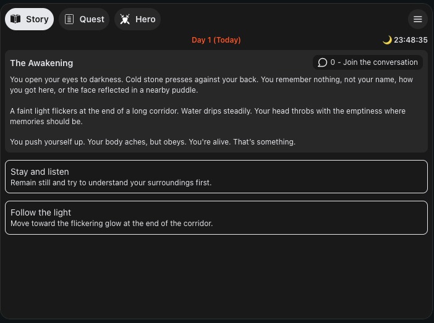
Task: Click the 23:48:35 countdown timer
Action: (x=411, y=40)
